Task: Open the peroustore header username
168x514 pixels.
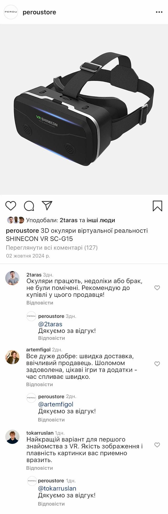Action: 39,12
